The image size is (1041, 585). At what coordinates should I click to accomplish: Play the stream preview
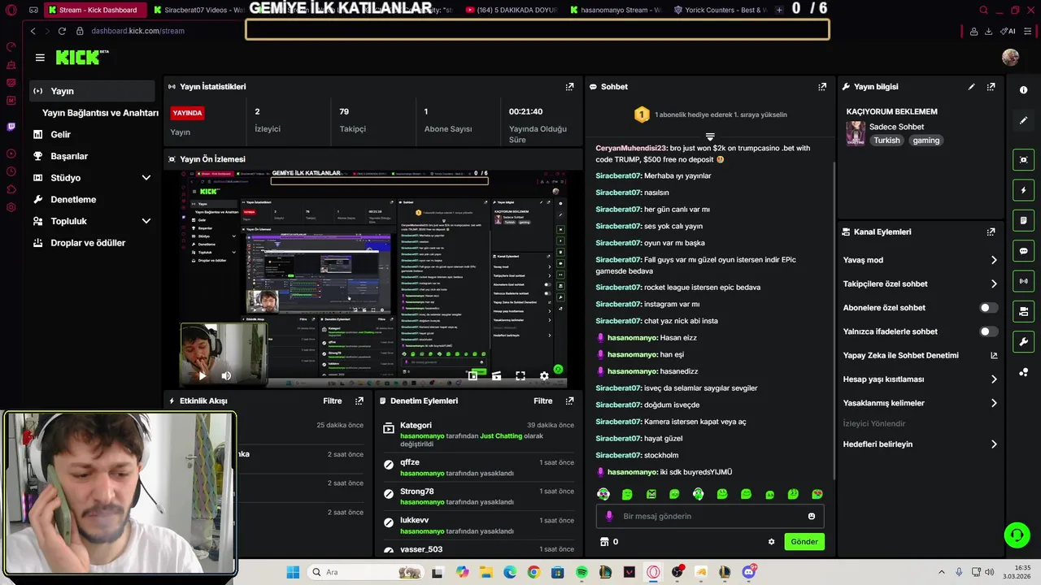click(202, 375)
